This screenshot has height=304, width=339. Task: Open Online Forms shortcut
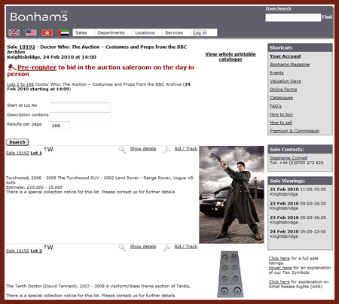point(283,90)
